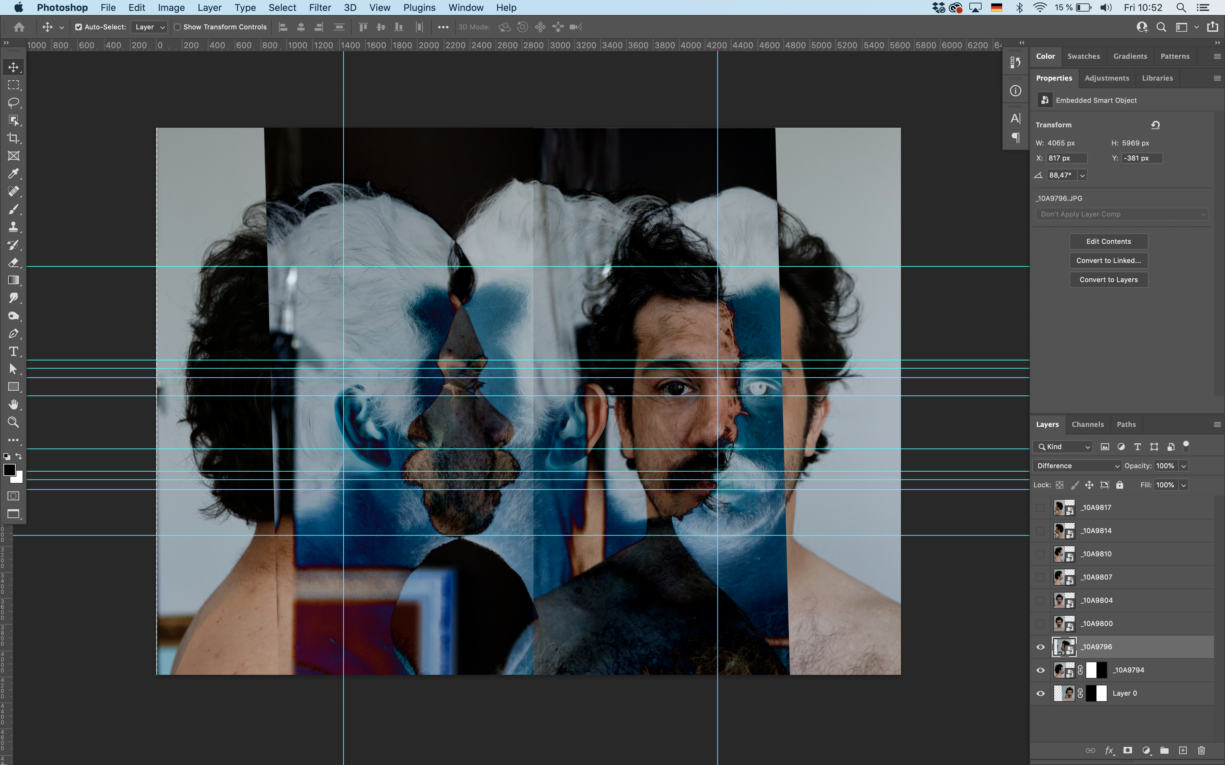Screen dimensions: 1225x765
Task: Hide the _10A9796 layer
Action: [1040, 647]
